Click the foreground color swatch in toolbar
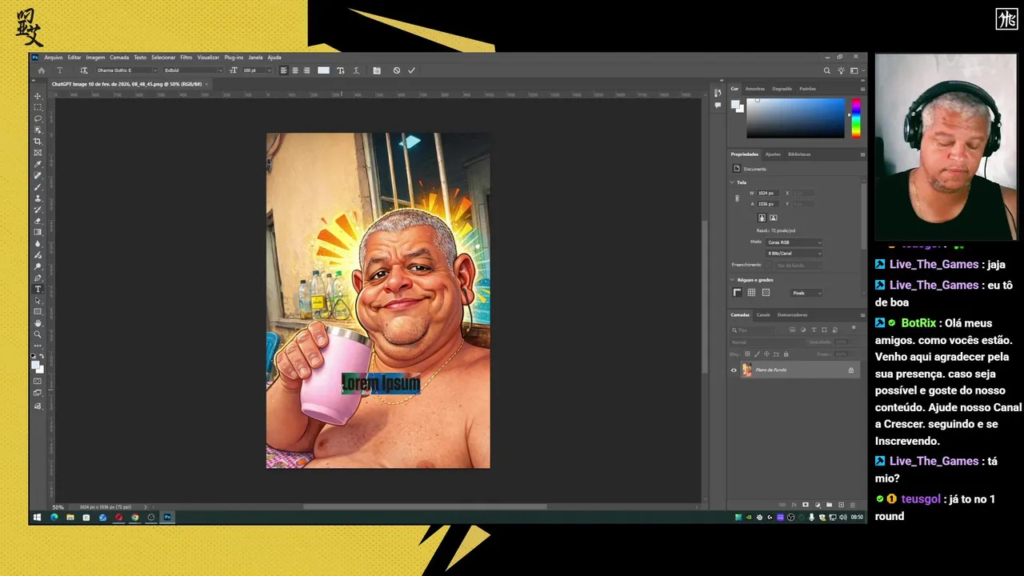Viewport: 1024px width, 576px height. point(36,364)
